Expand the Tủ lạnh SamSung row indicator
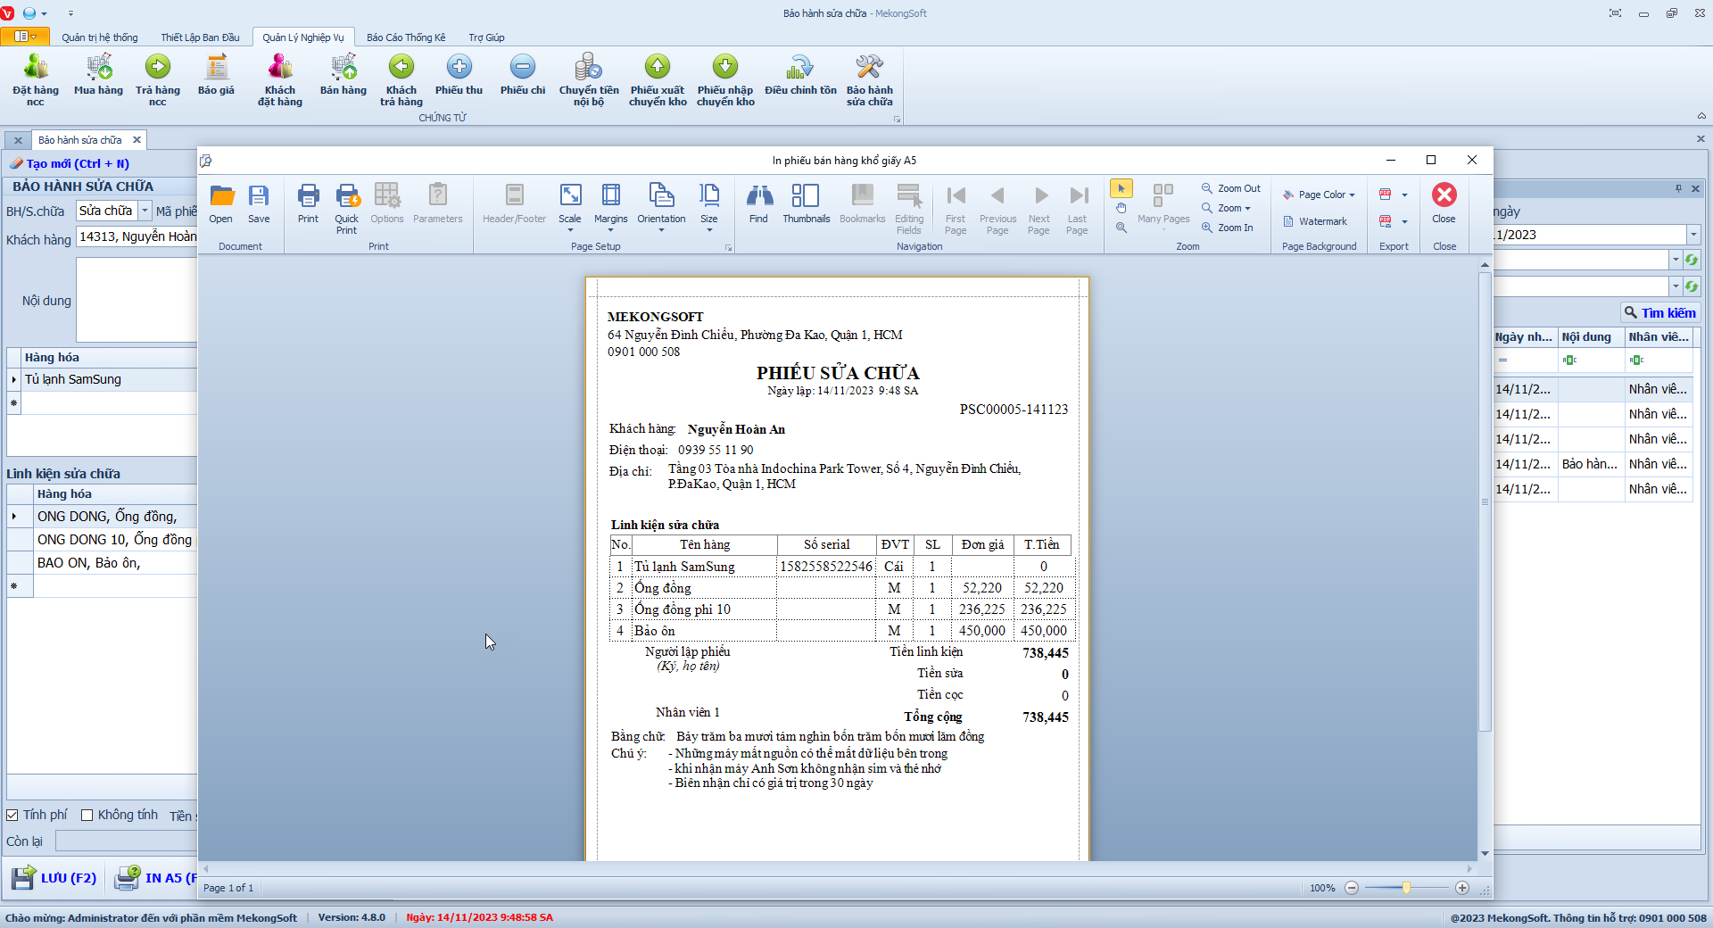1713x928 pixels. pos(14,379)
